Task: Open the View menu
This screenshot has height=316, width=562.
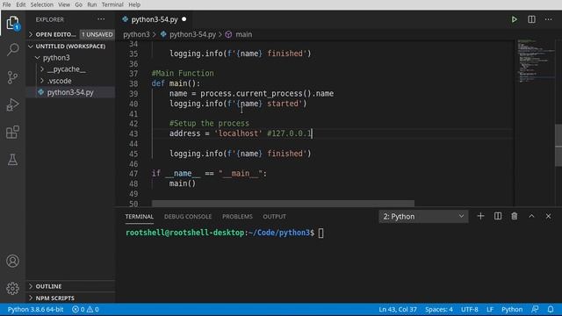Action: coord(64,4)
